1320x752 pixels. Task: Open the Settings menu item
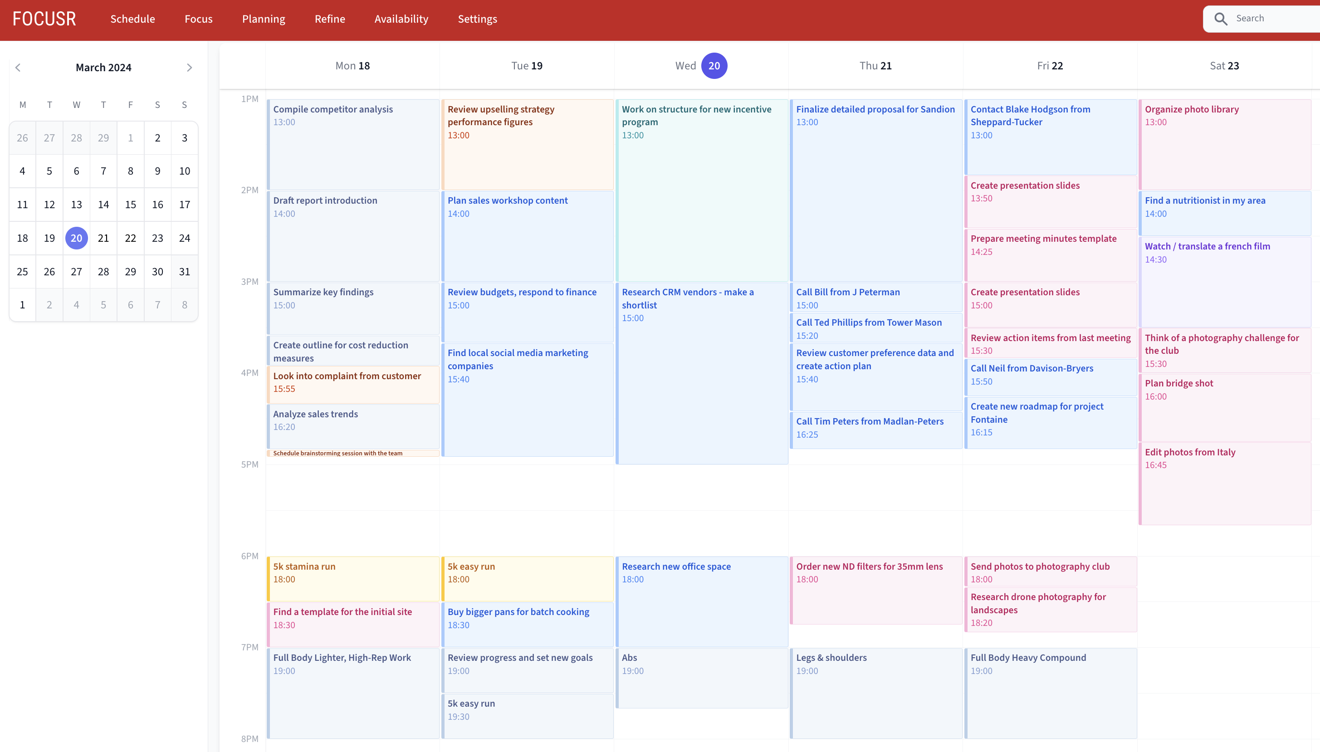tap(476, 19)
